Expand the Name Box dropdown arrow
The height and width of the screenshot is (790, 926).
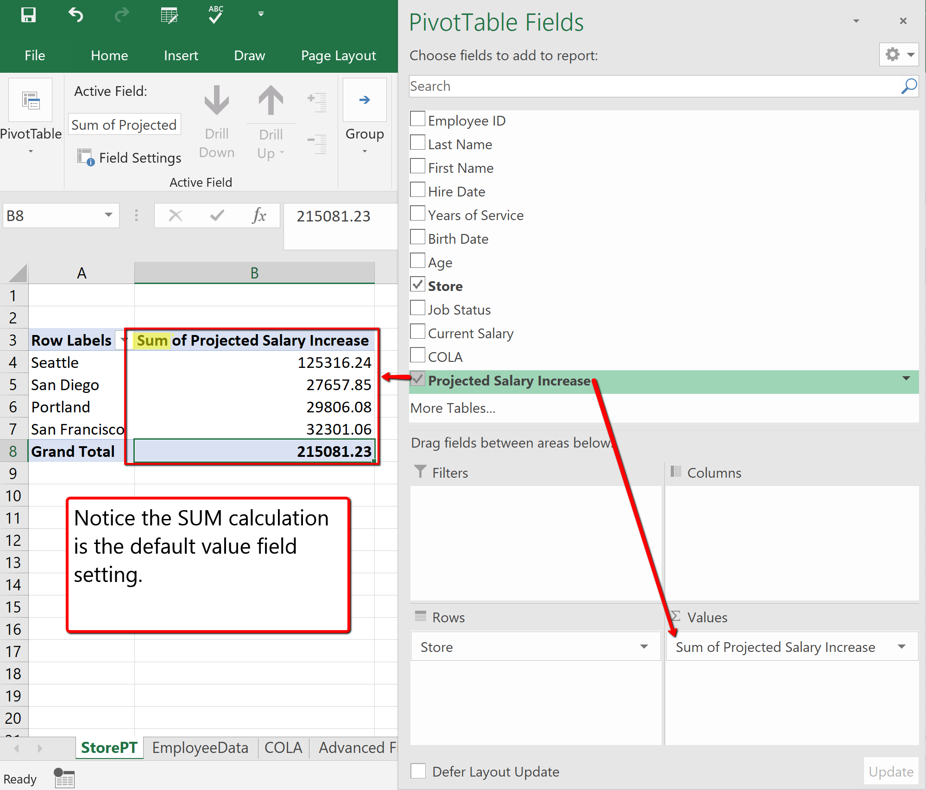pos(108,215)
